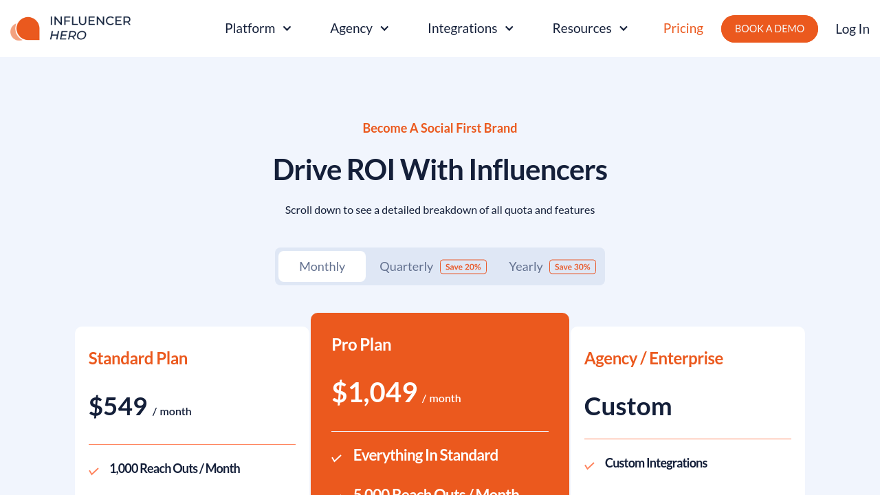This screenshot has height=495, width=880.
Task: Open the Resources dropdown menu
Action: tap(582, 28)
